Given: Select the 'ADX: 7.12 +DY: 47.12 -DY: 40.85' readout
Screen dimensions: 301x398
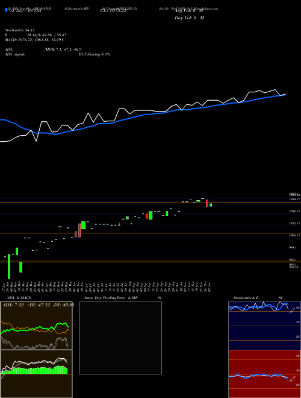Looking at the screenshot, I should [38, 305].
